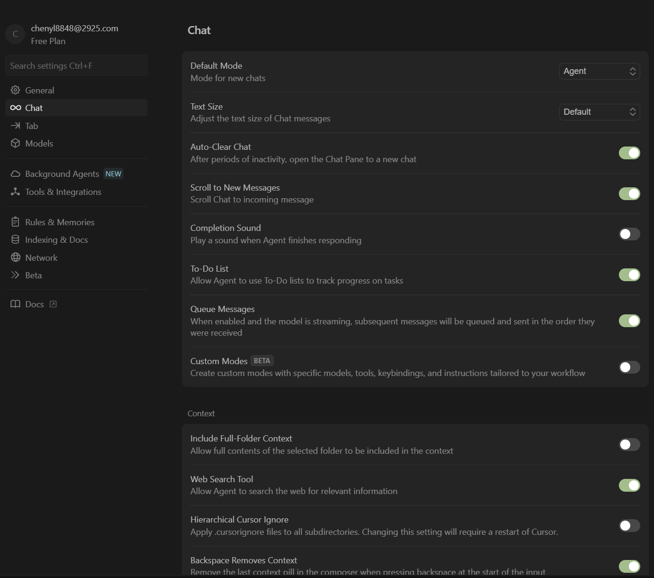
Task: Click the Tools & Integrations icon
Action: (x=15, y=192)
